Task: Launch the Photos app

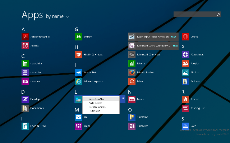Action: [x=190, y=72]
